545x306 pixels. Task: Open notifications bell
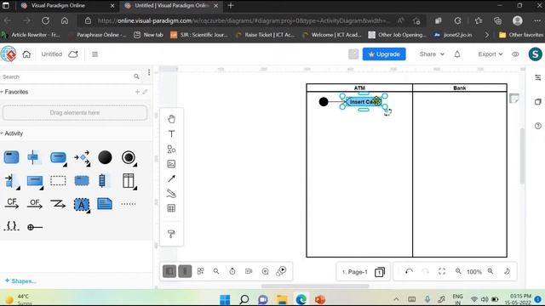coord(457,54)
